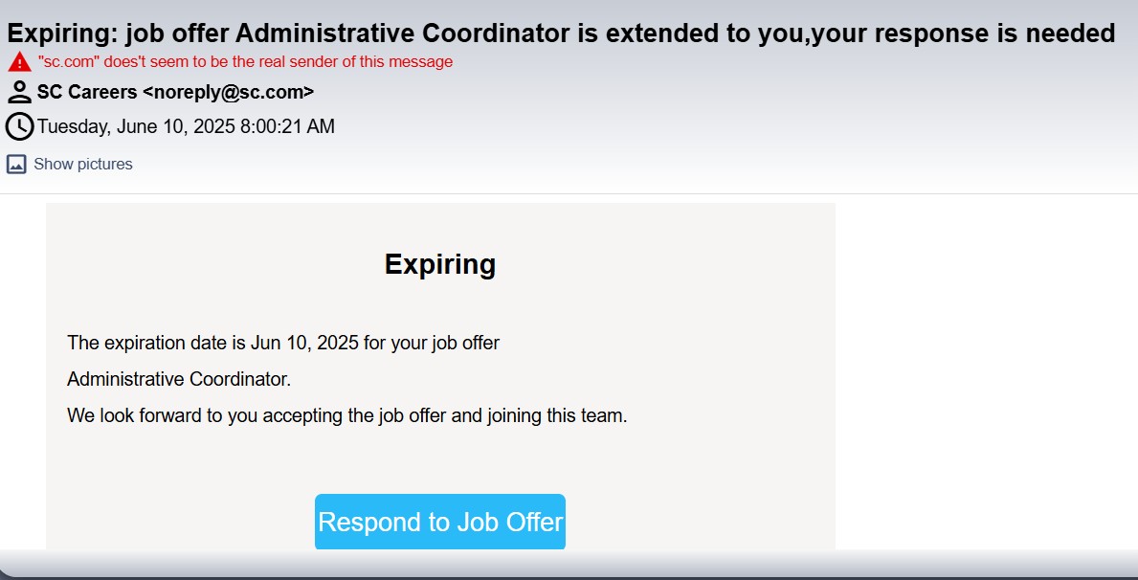The width and height of the screenshot is (1138, 580).
Task: Show pictures in this email
Action: point(82,164)
